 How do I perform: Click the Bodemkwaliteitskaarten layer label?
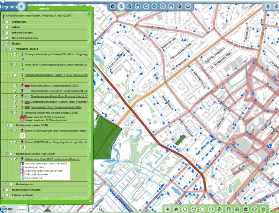point(26,190)
